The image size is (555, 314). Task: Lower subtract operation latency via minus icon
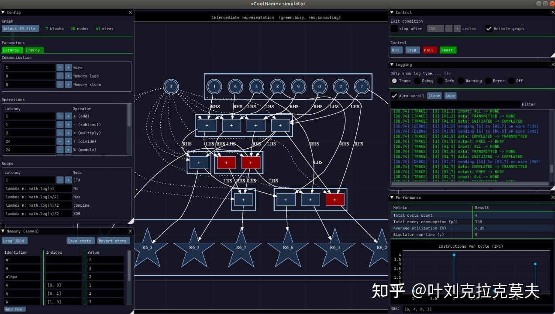click(x=60, y=124)
